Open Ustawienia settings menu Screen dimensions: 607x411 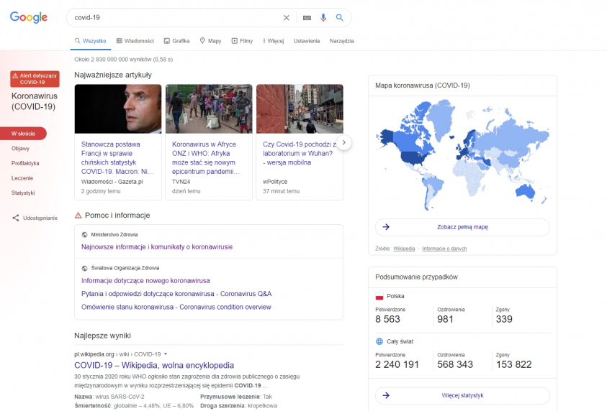click(x=307, y=41)
